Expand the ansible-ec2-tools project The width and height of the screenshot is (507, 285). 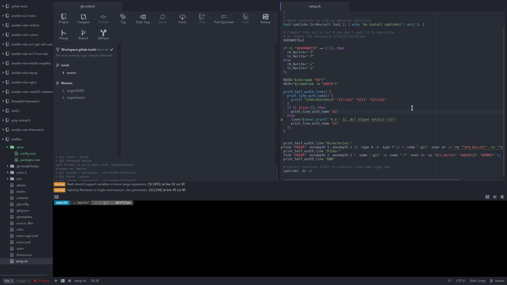(3, 16)
